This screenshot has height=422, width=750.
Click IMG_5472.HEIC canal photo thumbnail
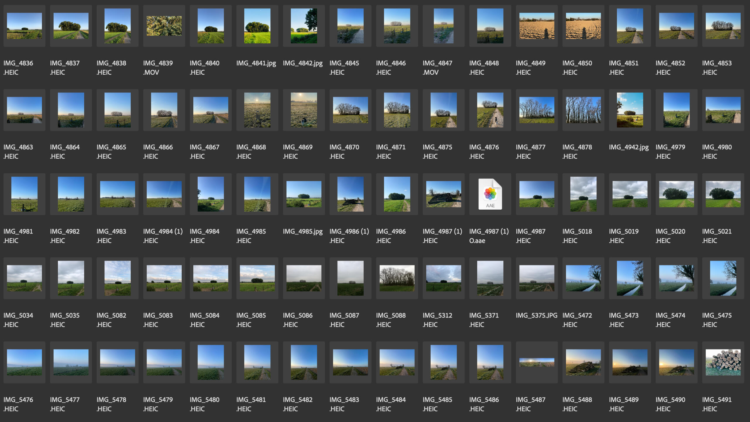pos(583,278)
